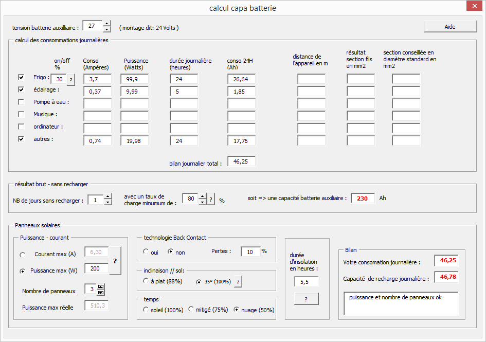Screen dimensions: 486x342
Task: Click the Aide button
Action: pos(449,27)
